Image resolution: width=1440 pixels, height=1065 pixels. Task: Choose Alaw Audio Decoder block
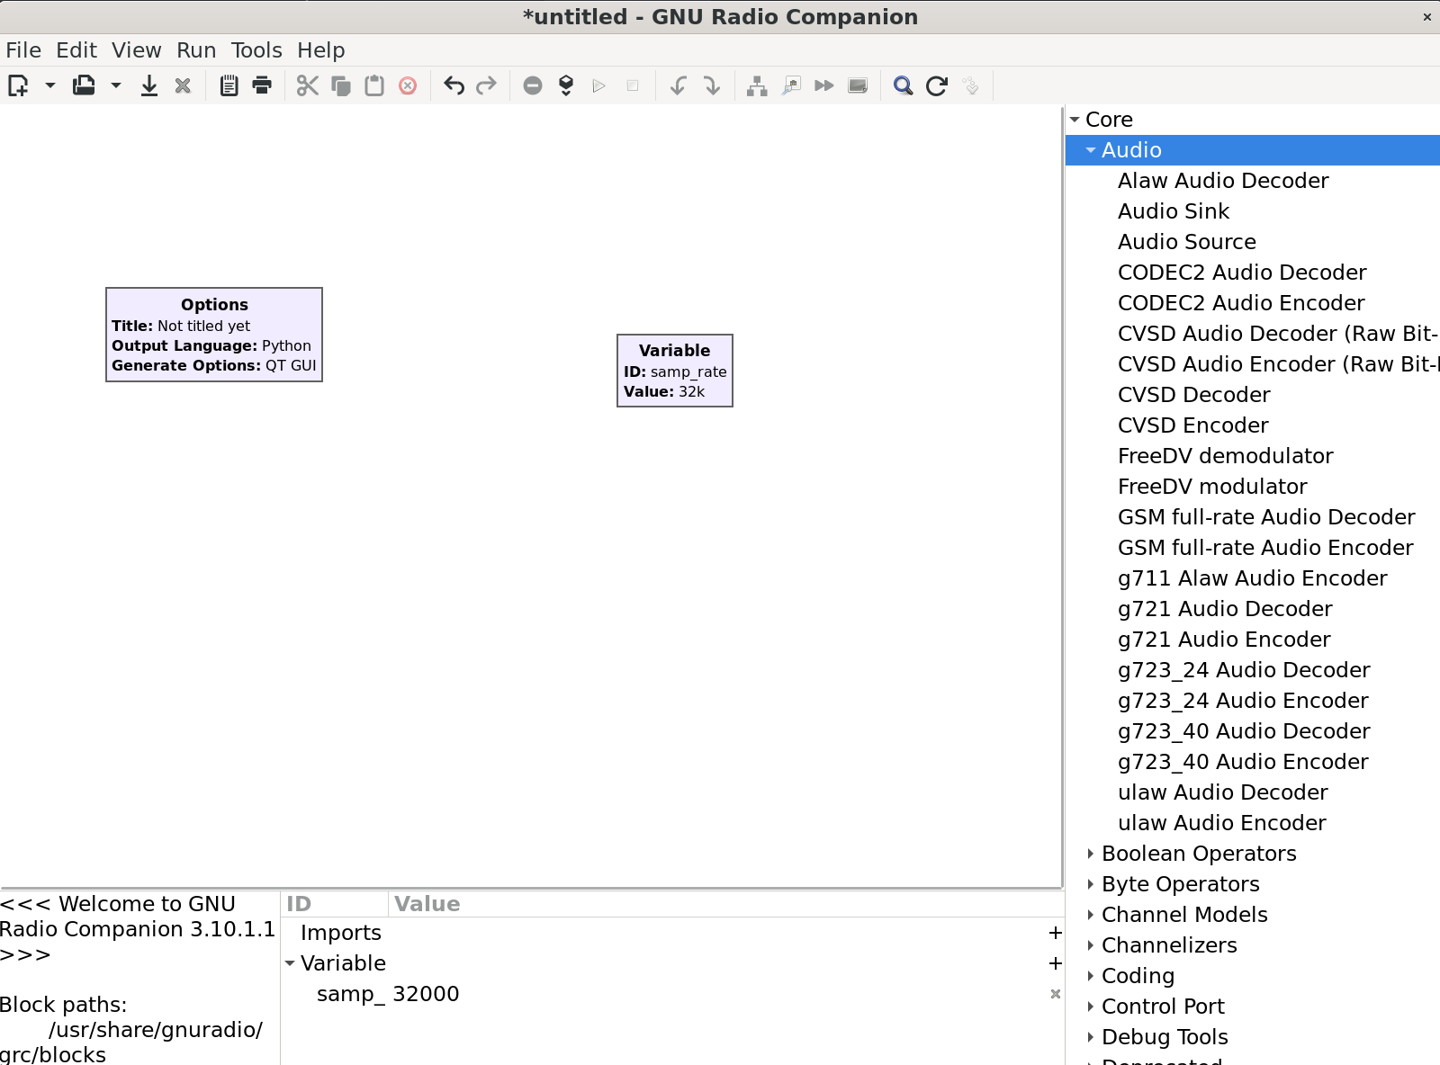coord(1223,181)
